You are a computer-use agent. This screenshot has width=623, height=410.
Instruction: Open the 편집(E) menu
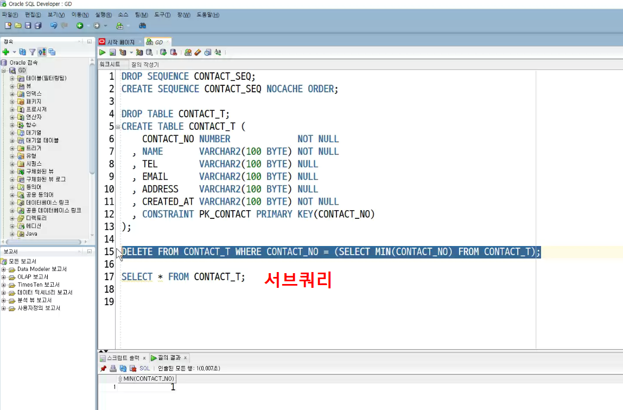pos(33,15)
